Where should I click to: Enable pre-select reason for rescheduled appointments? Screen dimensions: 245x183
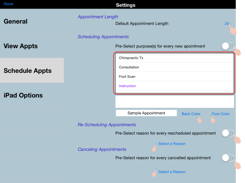(228, 133)
